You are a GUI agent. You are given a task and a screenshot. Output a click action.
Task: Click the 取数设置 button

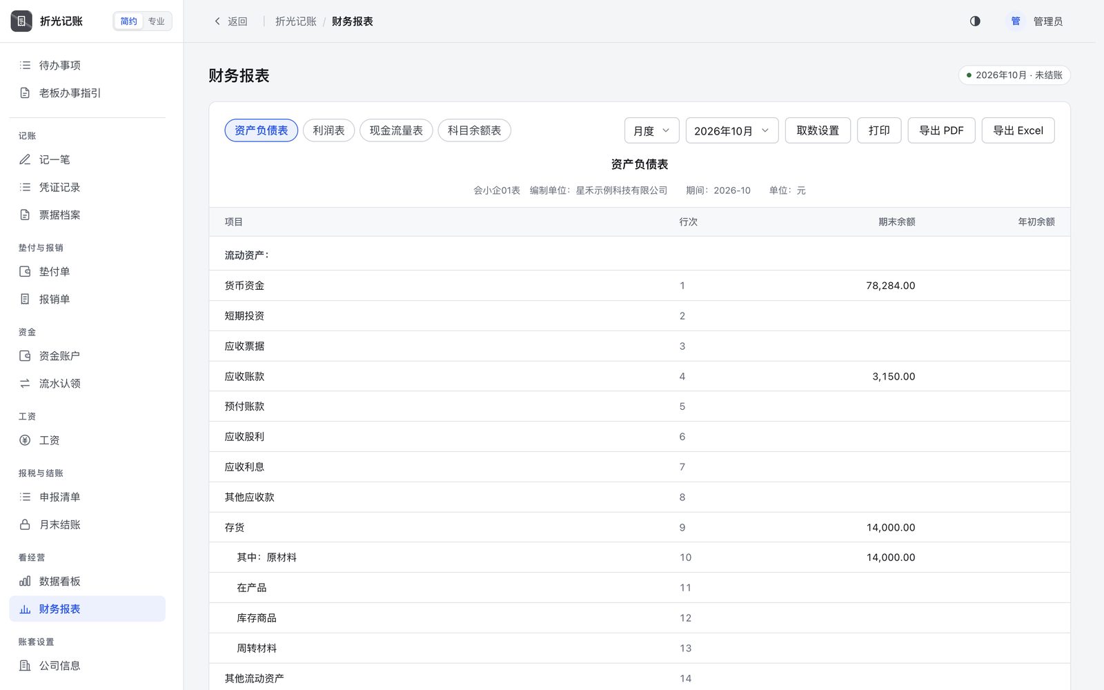point(818,130)
